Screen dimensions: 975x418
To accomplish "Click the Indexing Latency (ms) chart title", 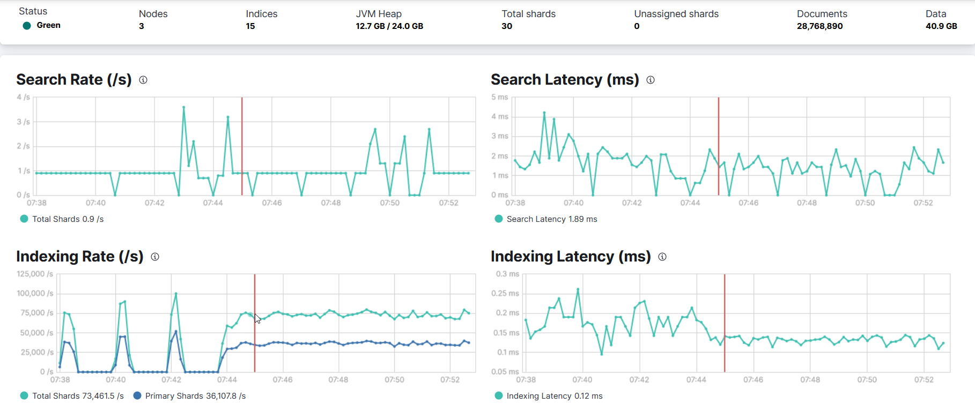I will (571, 256).
